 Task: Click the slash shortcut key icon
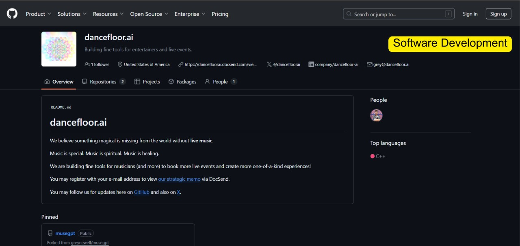[x=448, y=14]
